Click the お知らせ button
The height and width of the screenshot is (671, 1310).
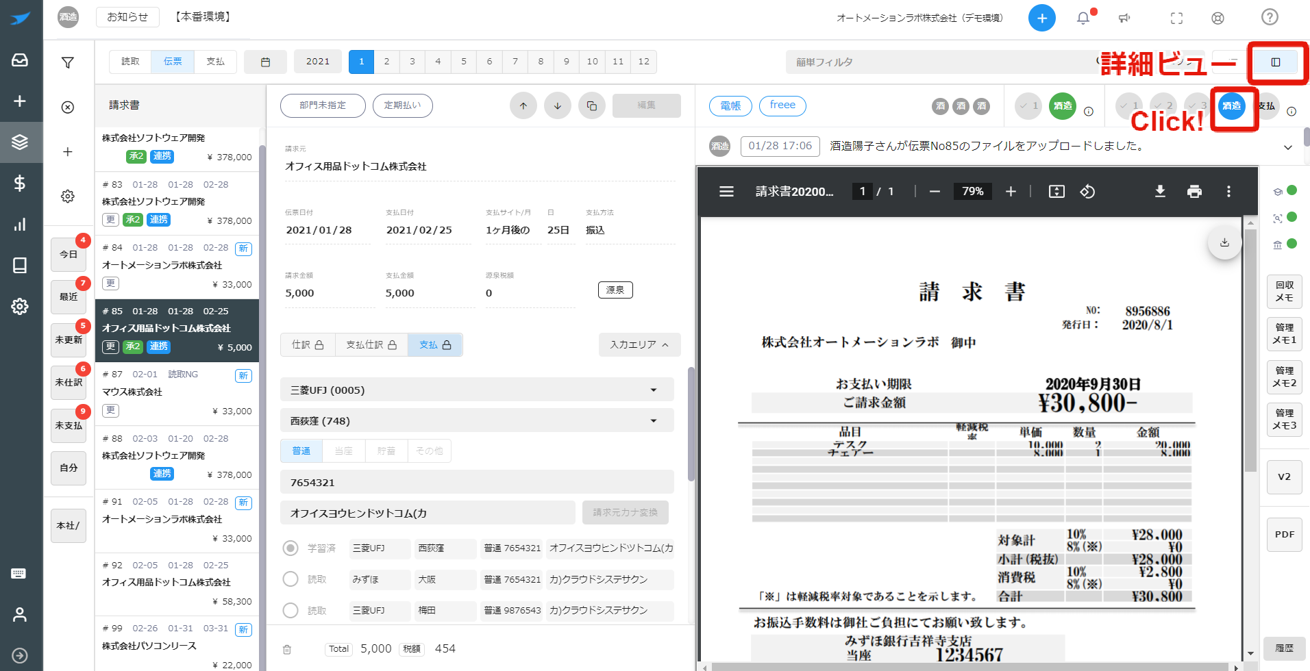[x=127, y=17]
